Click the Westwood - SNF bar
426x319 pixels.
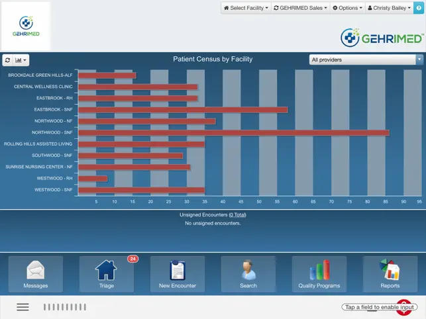(141, 190)
